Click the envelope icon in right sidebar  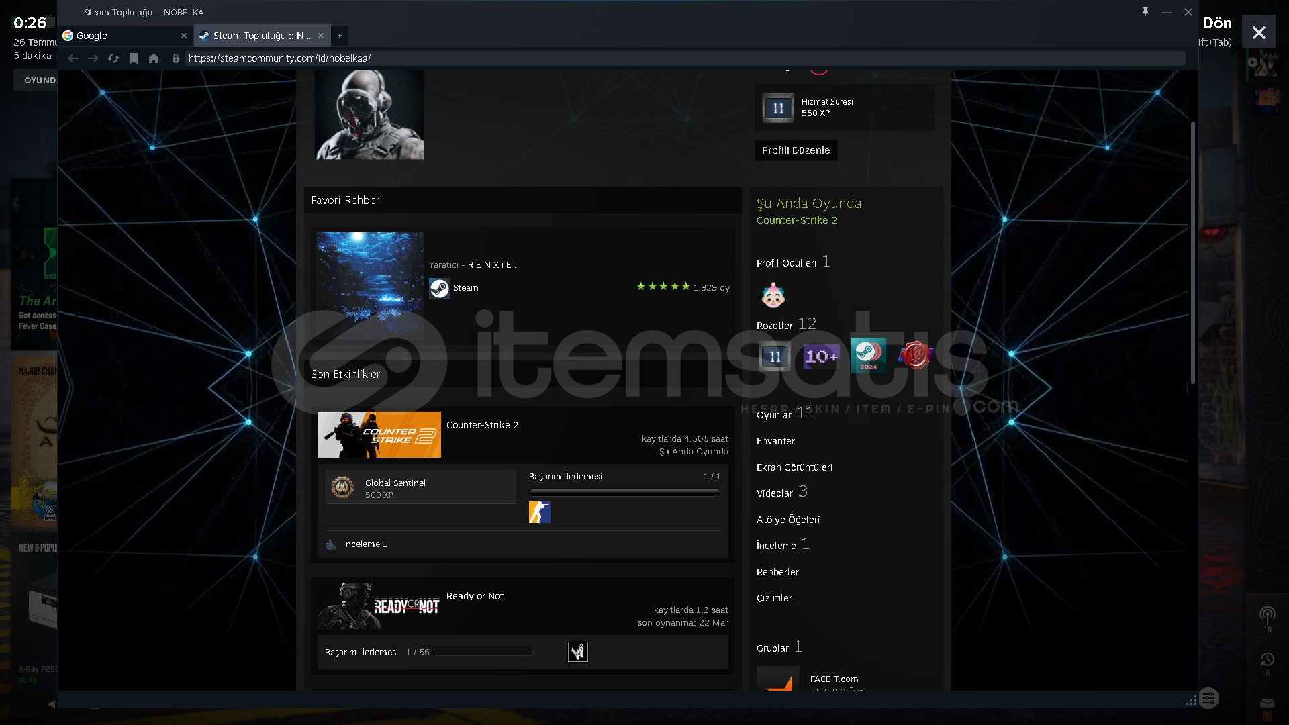(1268, 703)
